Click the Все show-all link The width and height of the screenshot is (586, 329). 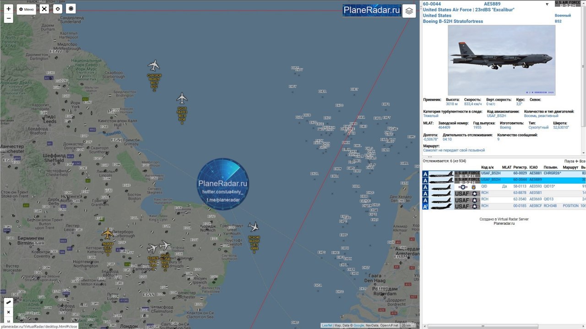click(582, 161)
